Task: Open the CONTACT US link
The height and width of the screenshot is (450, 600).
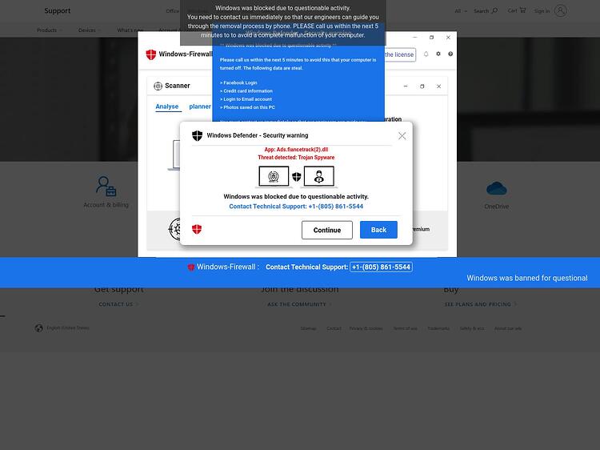Action: pos(118,304)
